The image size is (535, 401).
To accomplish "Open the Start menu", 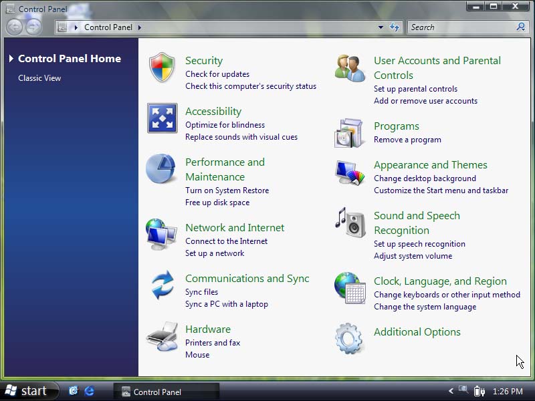I will 27,391.
